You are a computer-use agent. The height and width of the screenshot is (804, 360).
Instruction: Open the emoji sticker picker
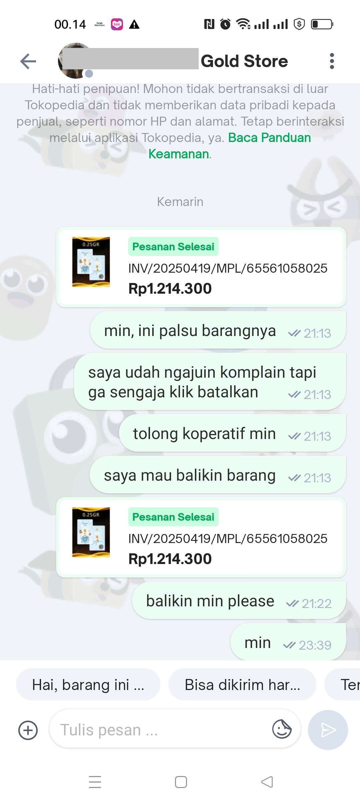point(282,729)
